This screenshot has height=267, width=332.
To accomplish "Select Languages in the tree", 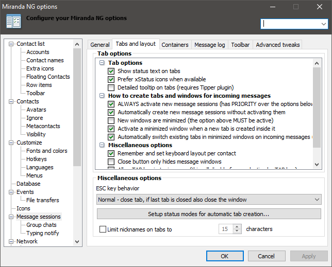I will coord(40,168).
